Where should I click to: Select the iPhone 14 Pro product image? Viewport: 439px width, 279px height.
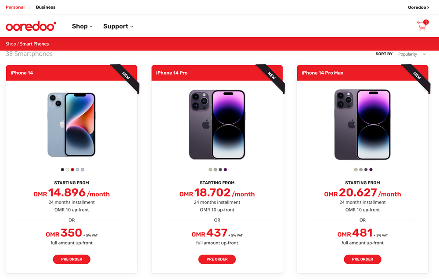click(x=217, y=125)
